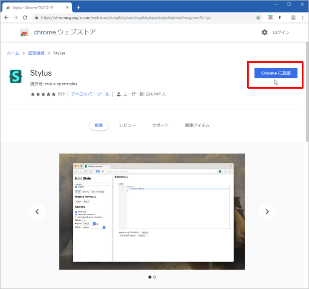Click the address bar URL
Screen dimensions: 309x289
point(126,18)
